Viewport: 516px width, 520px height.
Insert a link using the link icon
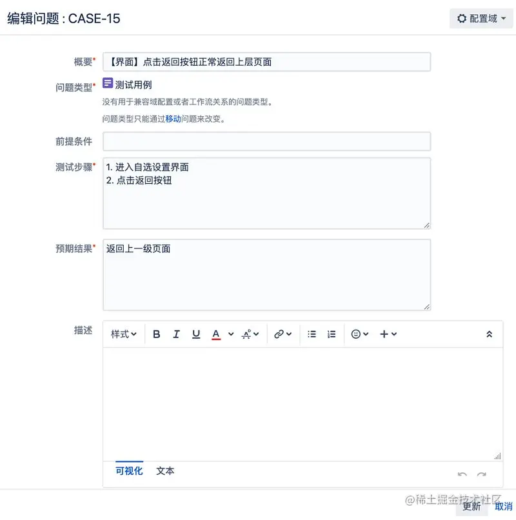click(279, 334)
